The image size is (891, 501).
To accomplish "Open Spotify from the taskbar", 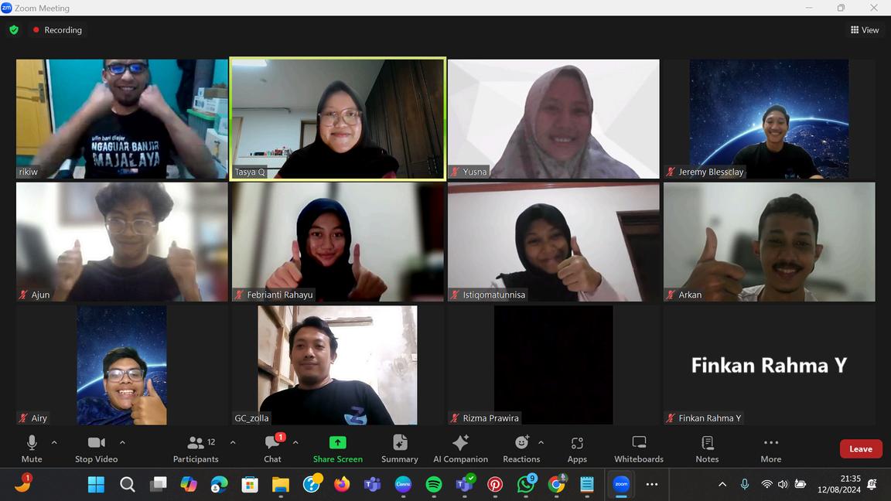I will point(434,485).
